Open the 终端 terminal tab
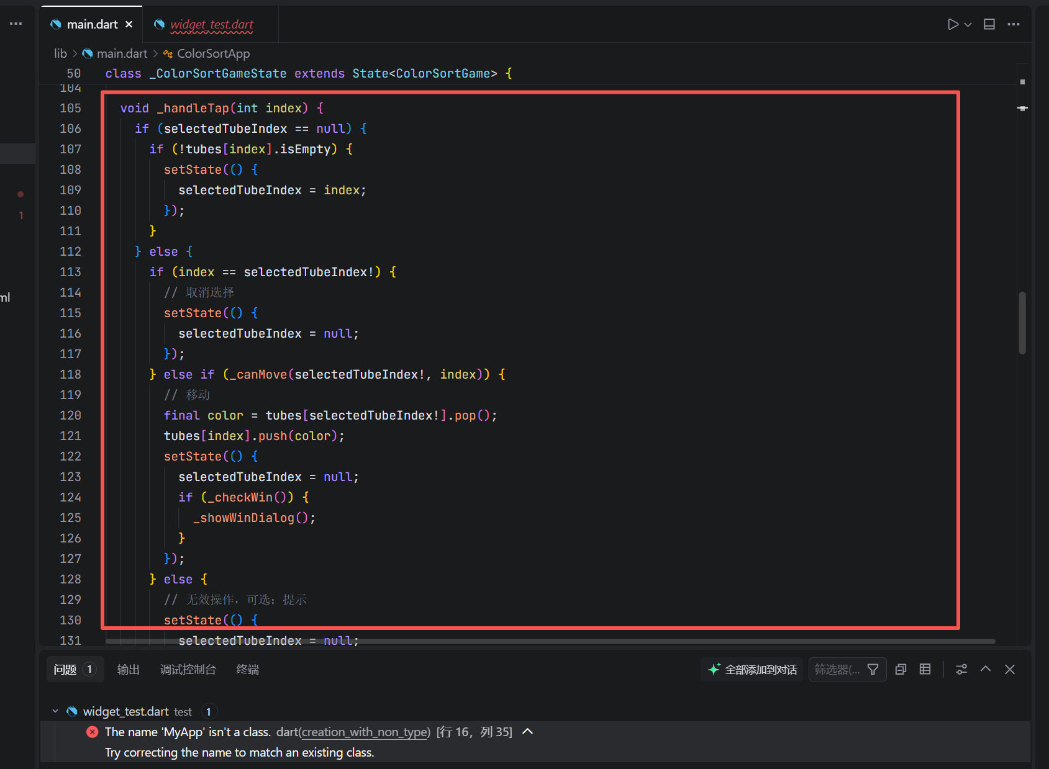Image resolution: width=1049 pixels, height=769 pixels. (248, 670)
